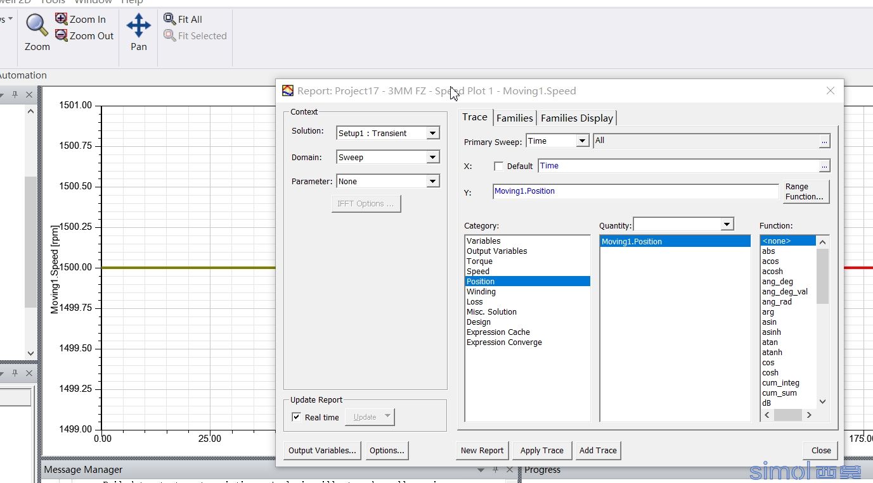
Task: Select the Moving1.Position quantity
Action: click(x=675, y=242)
